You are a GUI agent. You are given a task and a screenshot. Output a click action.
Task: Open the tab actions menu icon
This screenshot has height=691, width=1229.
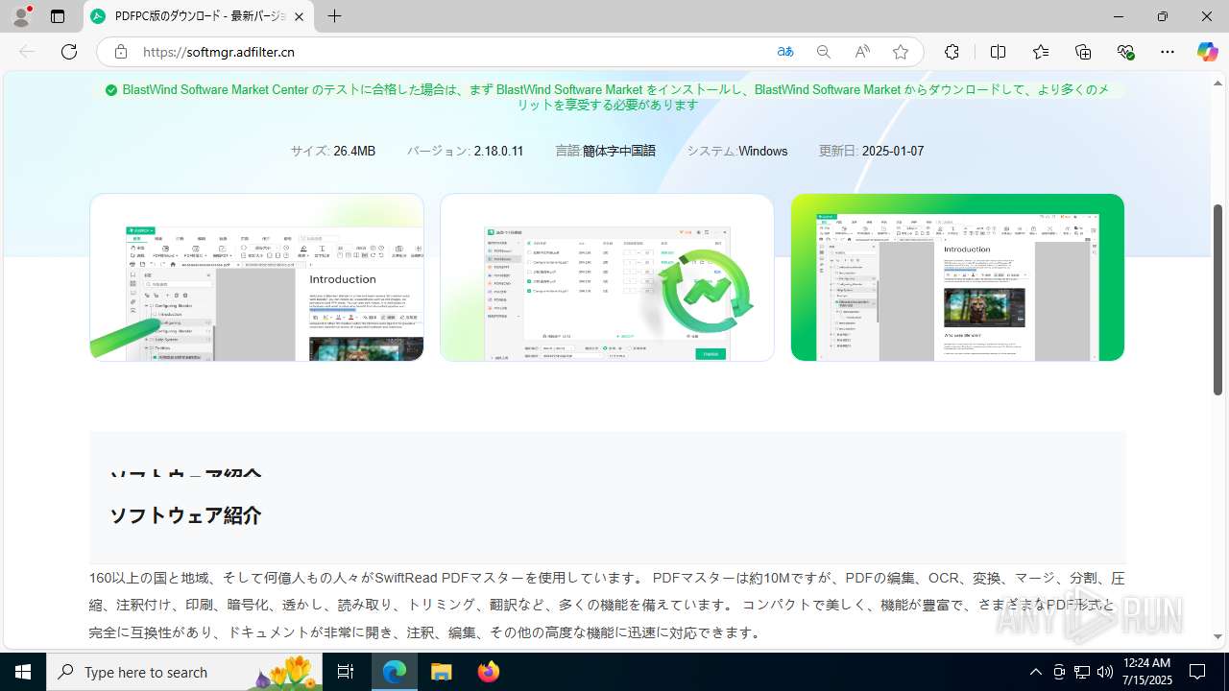pos(58,16)
